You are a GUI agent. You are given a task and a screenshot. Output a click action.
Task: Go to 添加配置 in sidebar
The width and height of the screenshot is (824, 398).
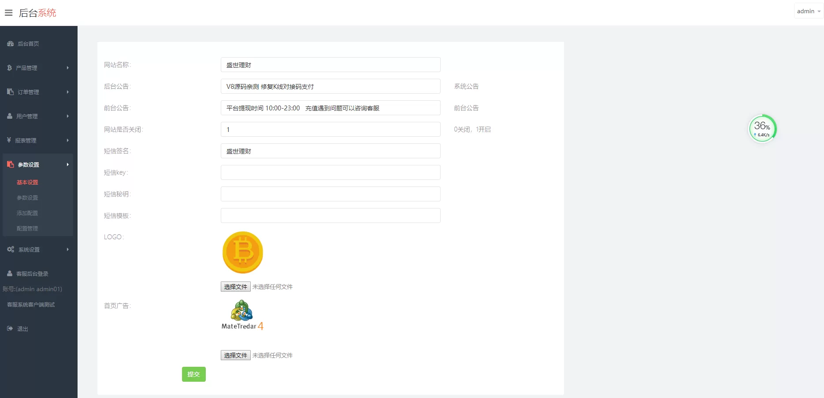click(27, 213)
